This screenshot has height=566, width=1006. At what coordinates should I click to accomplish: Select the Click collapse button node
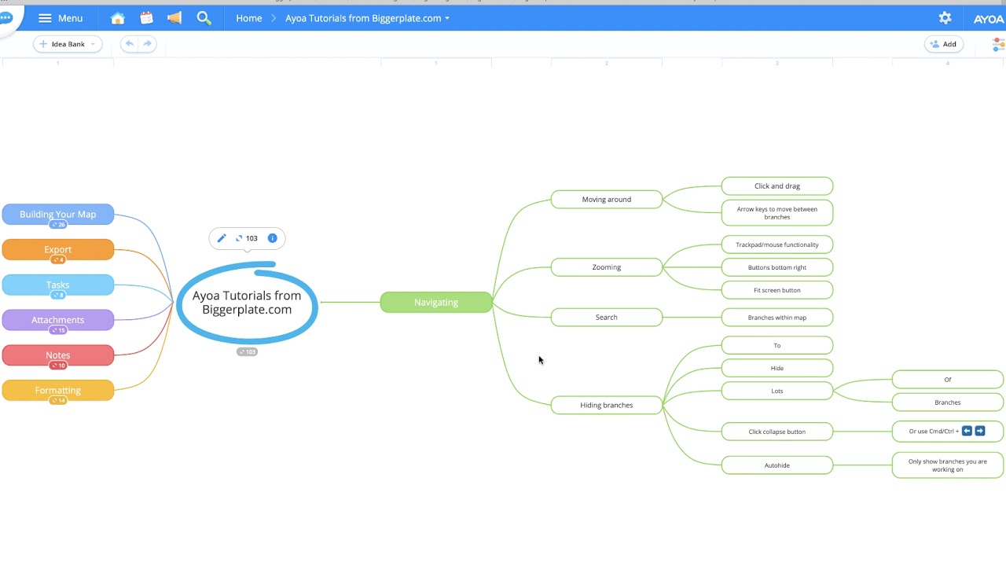(x=777, y=432)
